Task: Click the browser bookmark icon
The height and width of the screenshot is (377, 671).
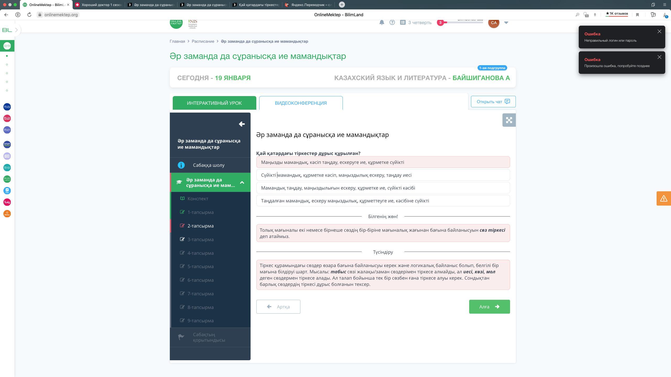Action: click(x=637, y=15)
